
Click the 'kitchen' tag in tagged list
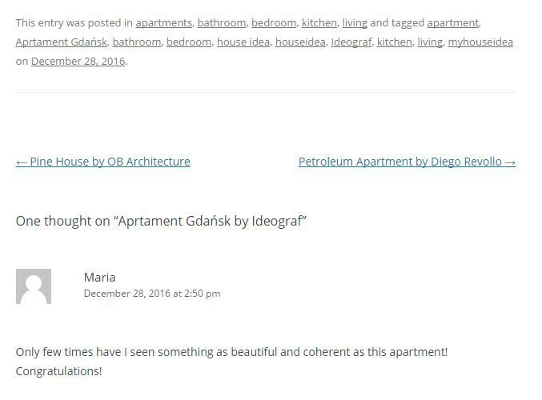[x=394, y=42]
